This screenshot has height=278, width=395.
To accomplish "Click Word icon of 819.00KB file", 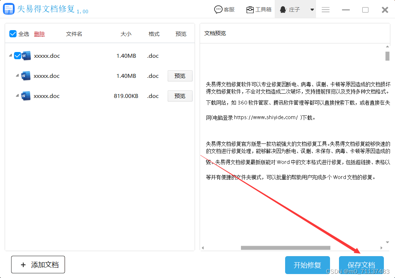I will tap(26, 96).
